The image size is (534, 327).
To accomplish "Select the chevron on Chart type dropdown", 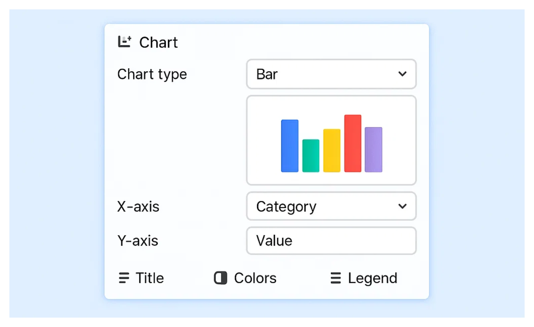I will [403, 74].
